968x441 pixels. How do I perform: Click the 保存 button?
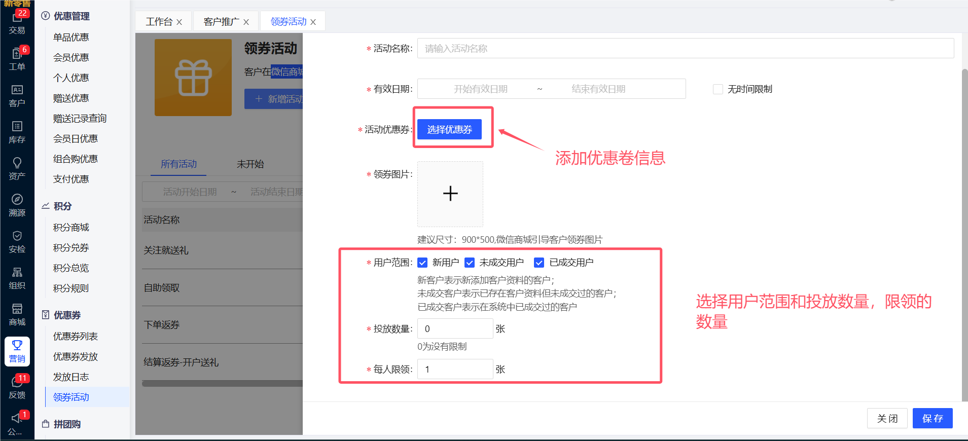coord(932,418)
